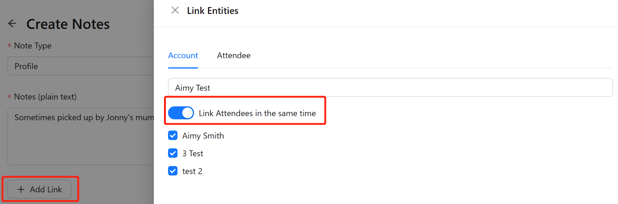Click the back arrow beside Create Notes

click(x=12, y=24)
